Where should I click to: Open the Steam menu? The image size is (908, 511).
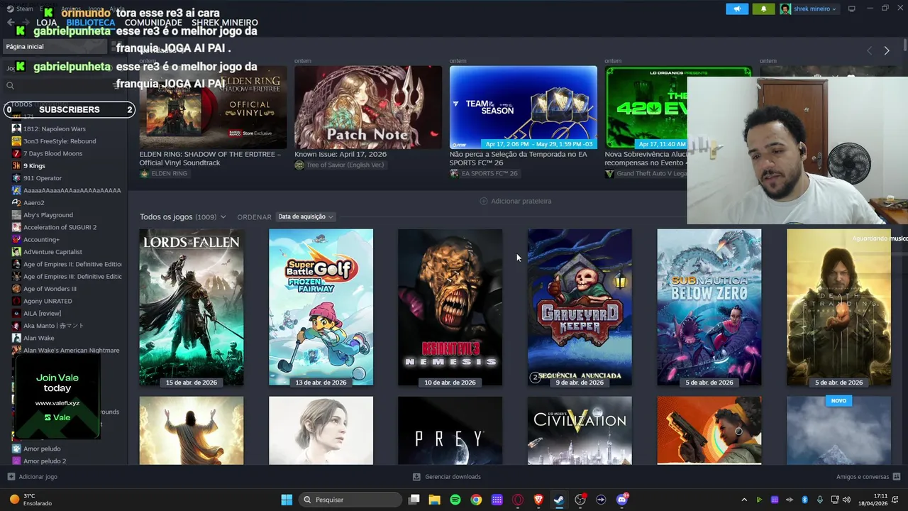pos(21,9)
